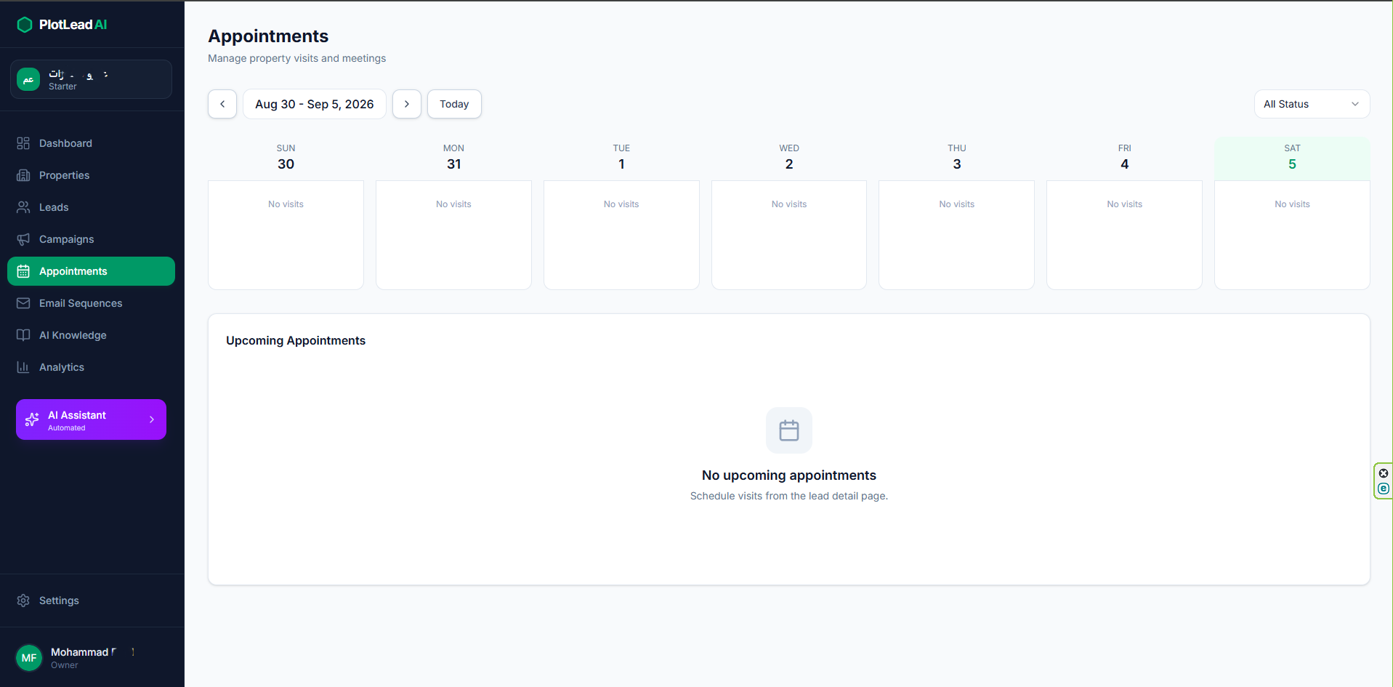Click 'No visits' under TUE 1

pos(621,204)
